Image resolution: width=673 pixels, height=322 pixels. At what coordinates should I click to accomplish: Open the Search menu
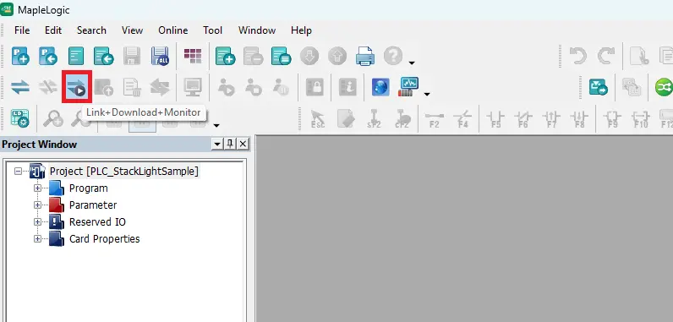click(91, 30)
